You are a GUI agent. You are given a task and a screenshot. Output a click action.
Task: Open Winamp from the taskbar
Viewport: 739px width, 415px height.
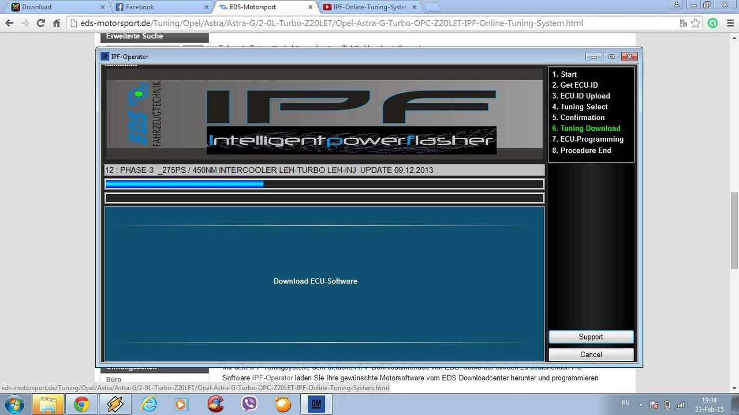click(115, 405)
